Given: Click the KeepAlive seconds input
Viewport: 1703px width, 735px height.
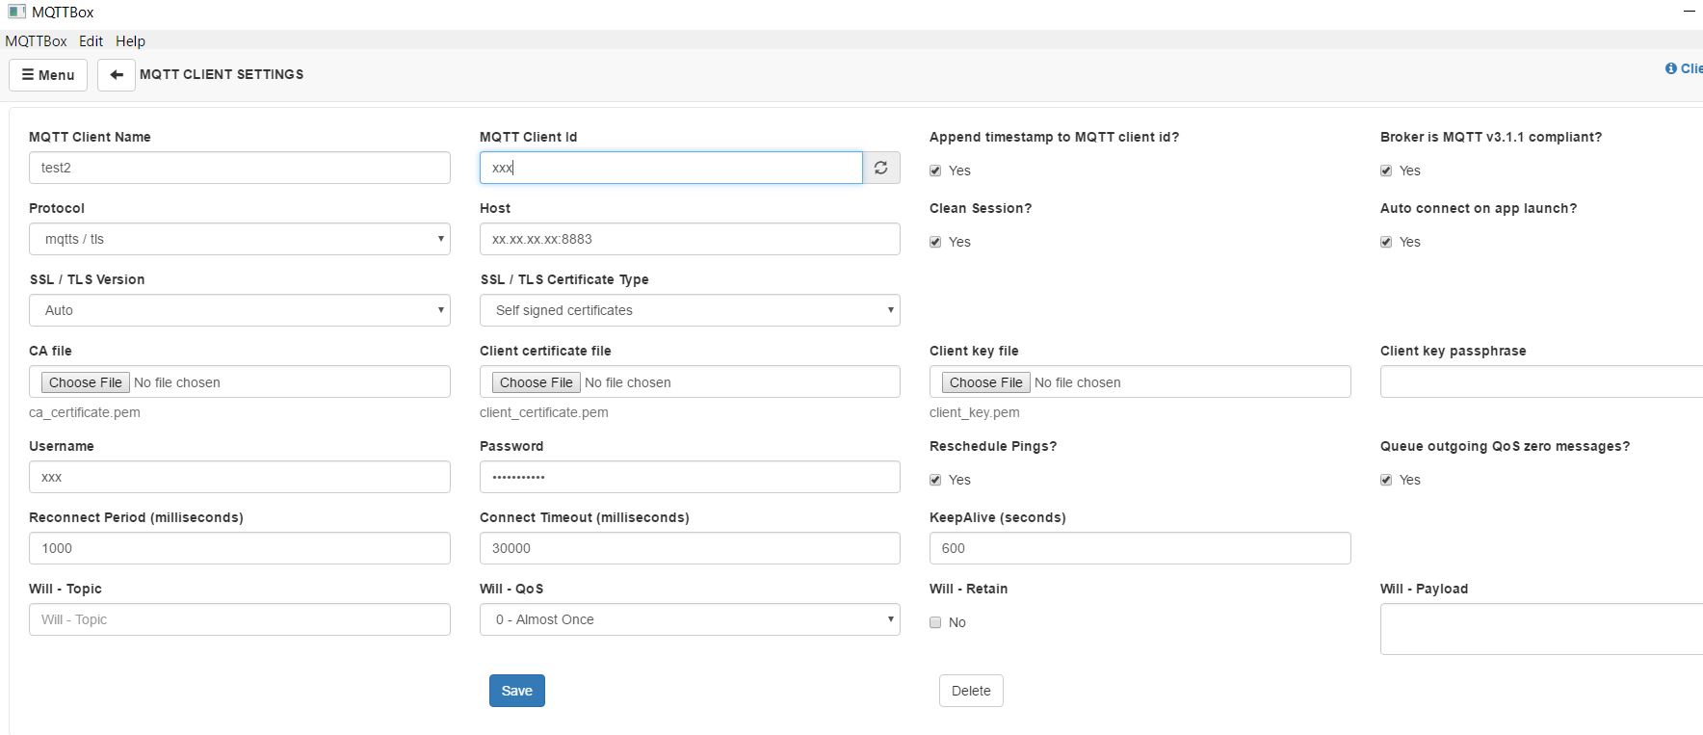Looking at the screenshot, I should coord(1140,548).
